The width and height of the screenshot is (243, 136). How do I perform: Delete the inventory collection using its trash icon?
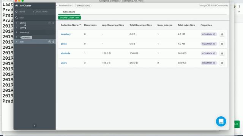coord(222,34)
